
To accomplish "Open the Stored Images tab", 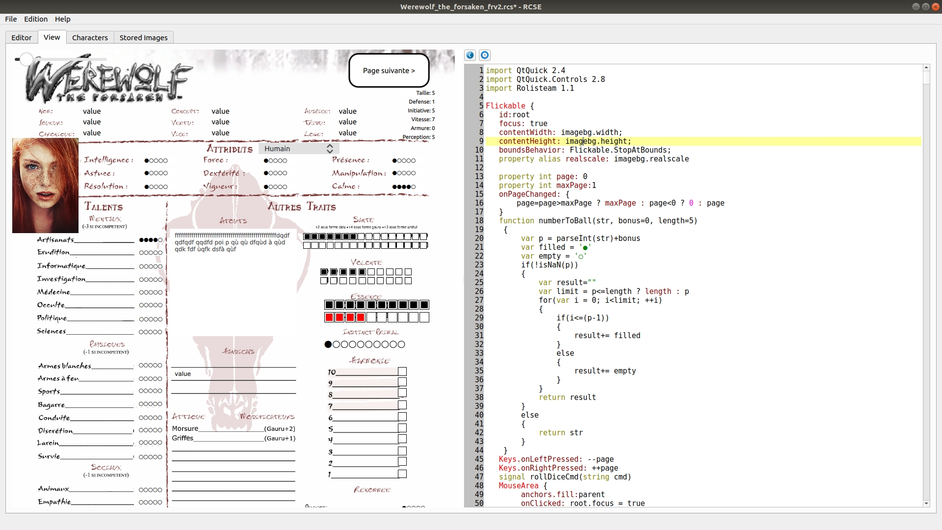I will click(143, 38).
